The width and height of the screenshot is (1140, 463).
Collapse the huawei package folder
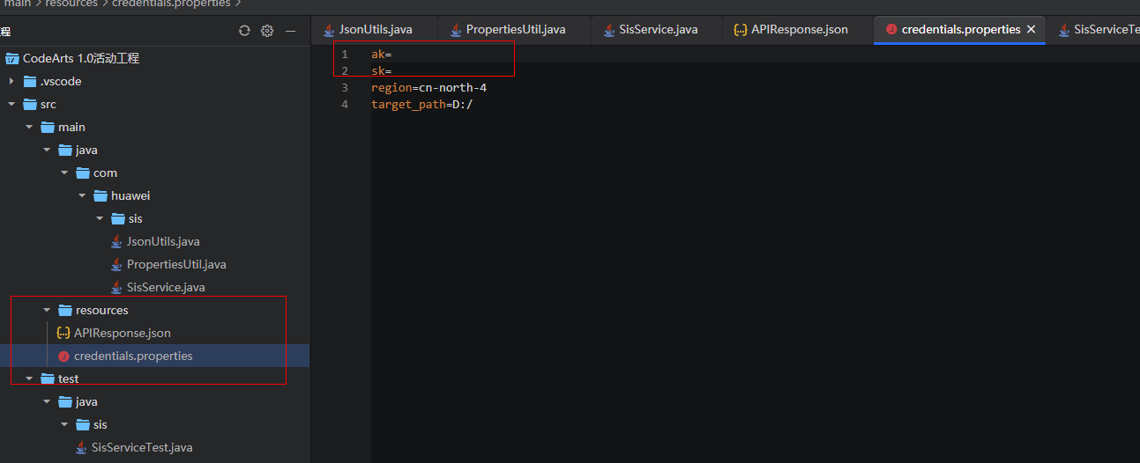click(x=82, y=196)
